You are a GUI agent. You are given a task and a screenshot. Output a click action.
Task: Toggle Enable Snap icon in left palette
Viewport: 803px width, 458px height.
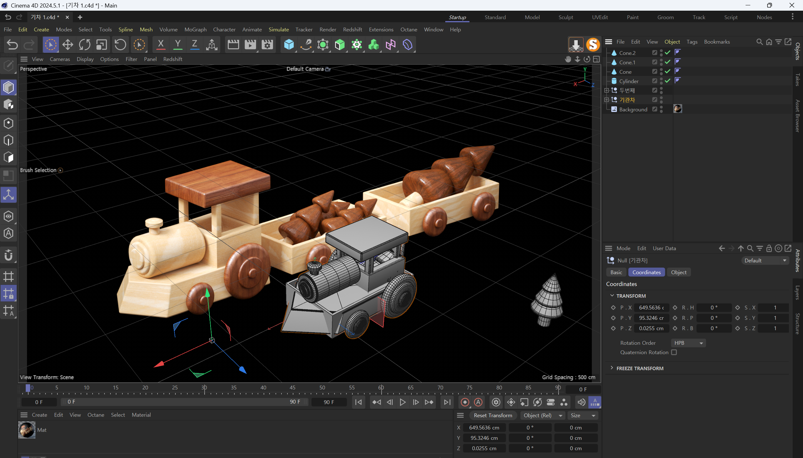click(x=8, y=255)
